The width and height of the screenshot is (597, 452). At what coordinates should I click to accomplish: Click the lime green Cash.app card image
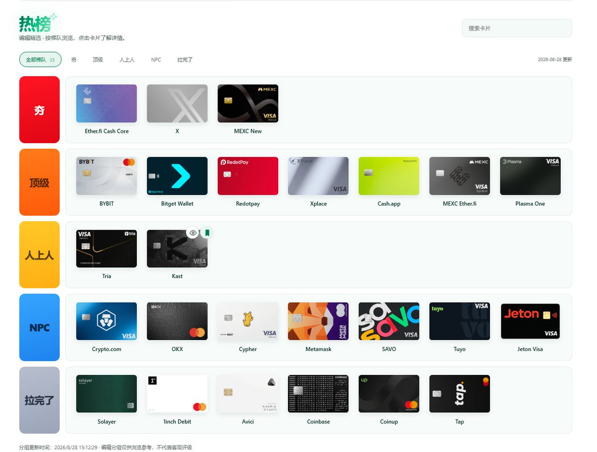[389, 176]
